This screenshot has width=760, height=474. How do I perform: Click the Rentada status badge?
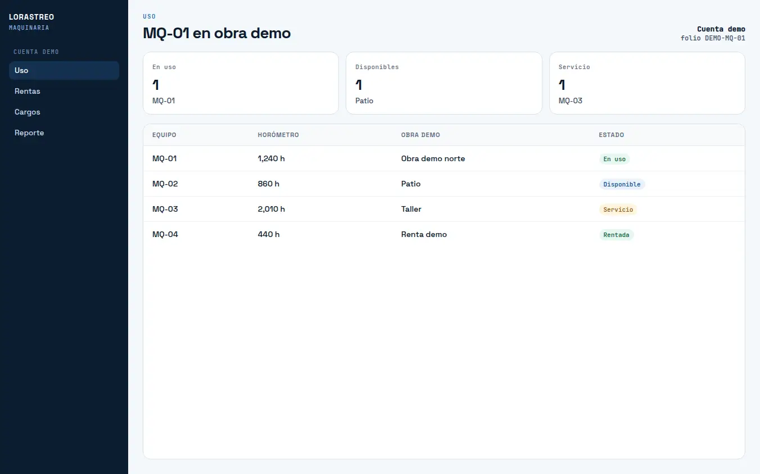point(616,235)
